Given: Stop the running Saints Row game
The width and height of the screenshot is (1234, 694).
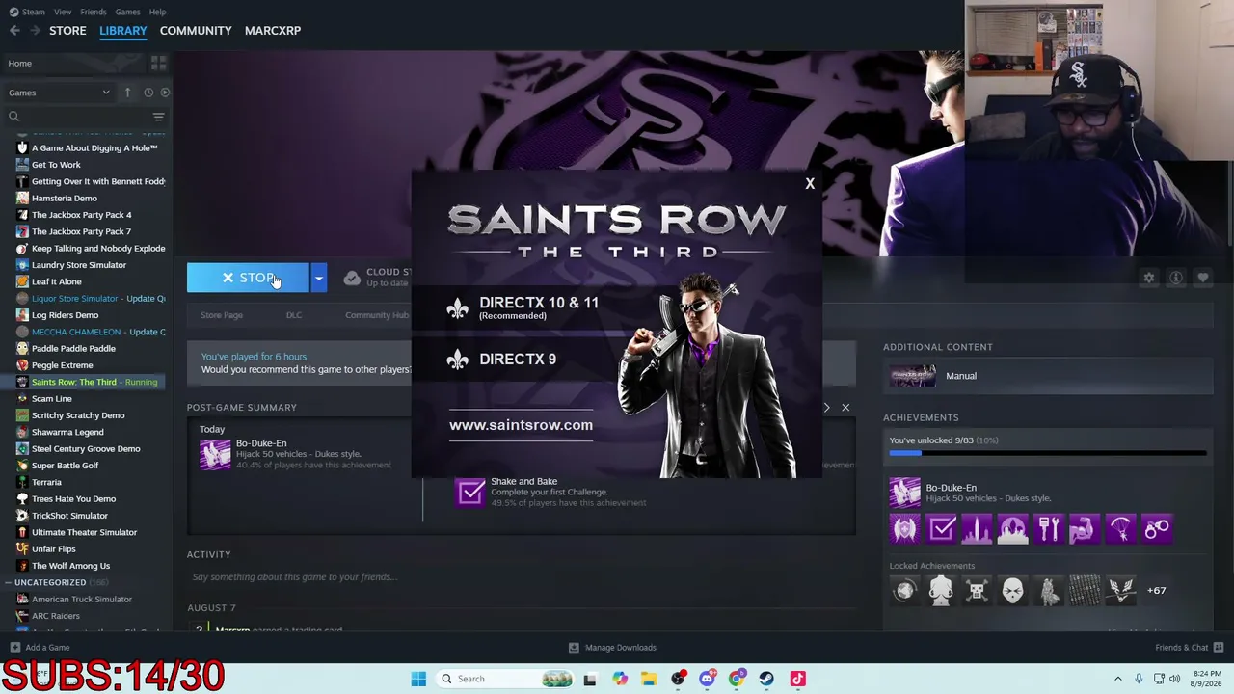Looking at the screenshot, I should (x=248, y=278).
